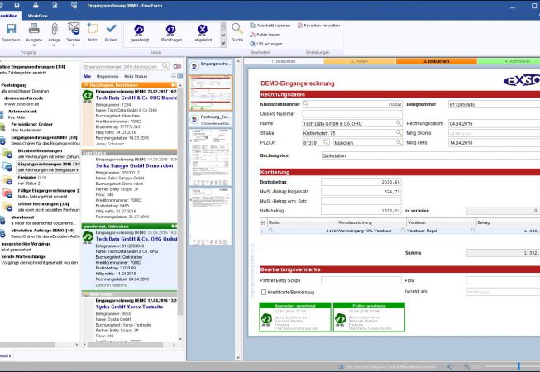
Task: Tick the Kreditkarte/Bankeinzug checkbox
Action: (x=264, y=292)
